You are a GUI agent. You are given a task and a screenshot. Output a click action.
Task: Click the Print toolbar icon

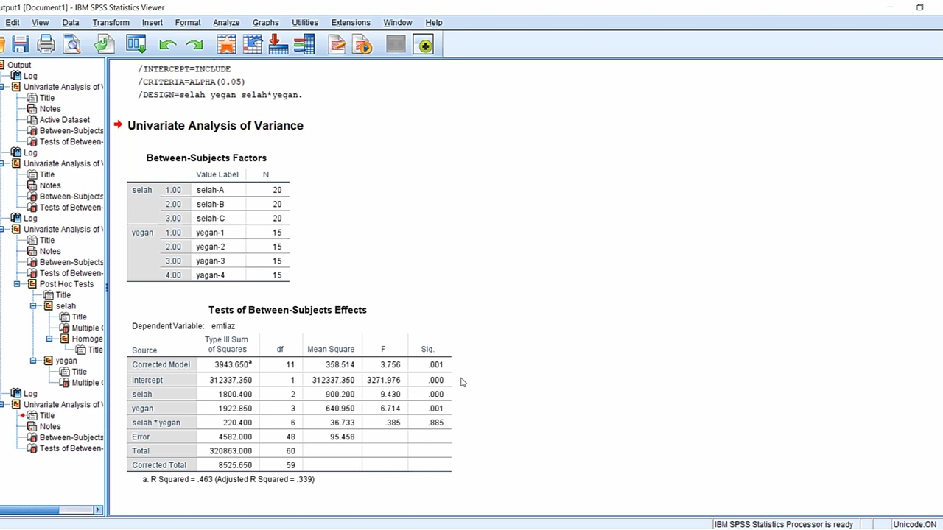pos(46,45)
